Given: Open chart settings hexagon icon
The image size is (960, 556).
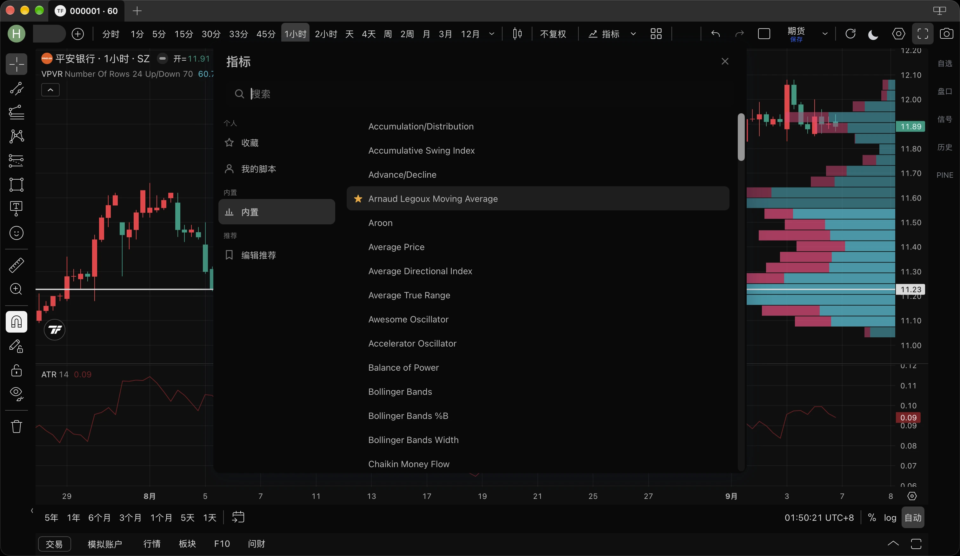Looking at the screenshot, I should click(899, 34).
